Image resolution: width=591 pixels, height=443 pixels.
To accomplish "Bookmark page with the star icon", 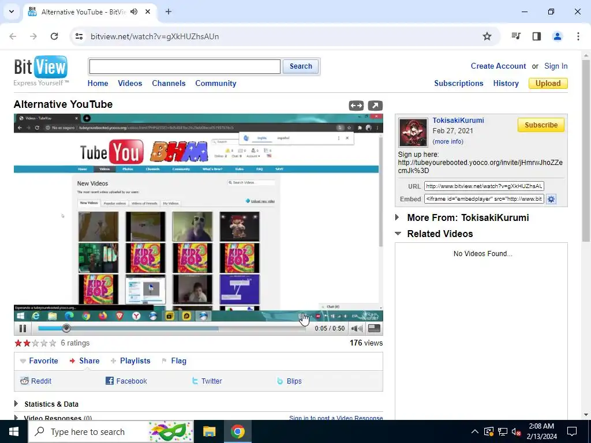I will coord(487,36).
